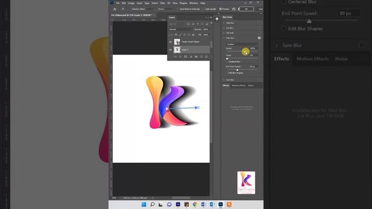The width and height of the screenshot is (372, 209).
Task: Switch to the Noise tab
Action: [251, 85]
